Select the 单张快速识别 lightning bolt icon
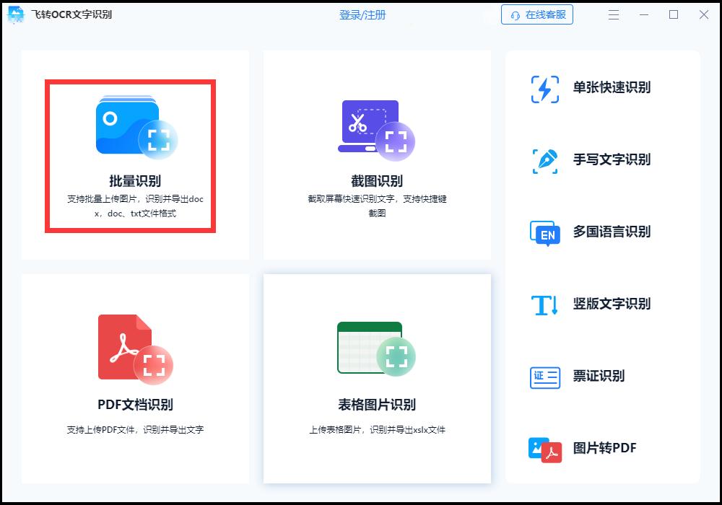The width and height of the screenshot is (722, 505). (x=544, y=89)
